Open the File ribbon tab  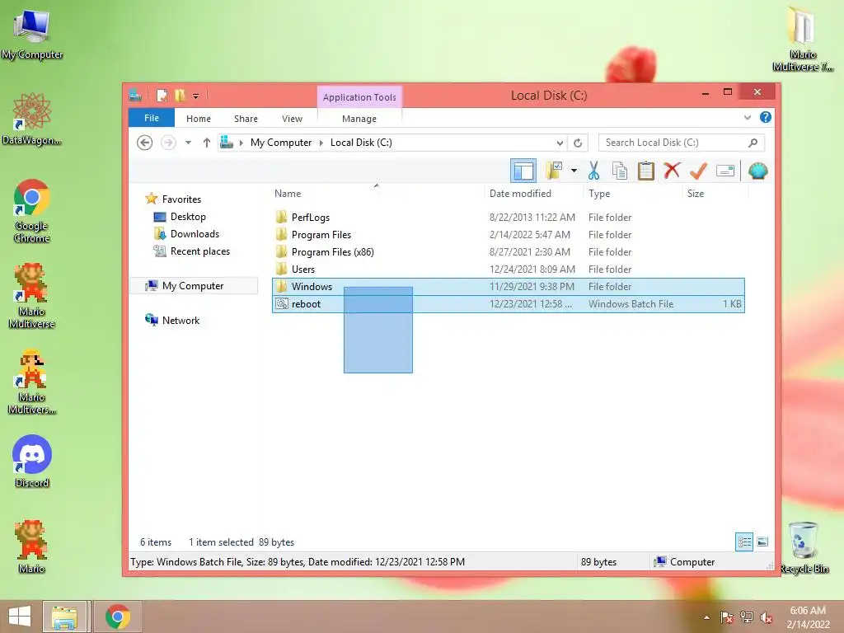152,118
